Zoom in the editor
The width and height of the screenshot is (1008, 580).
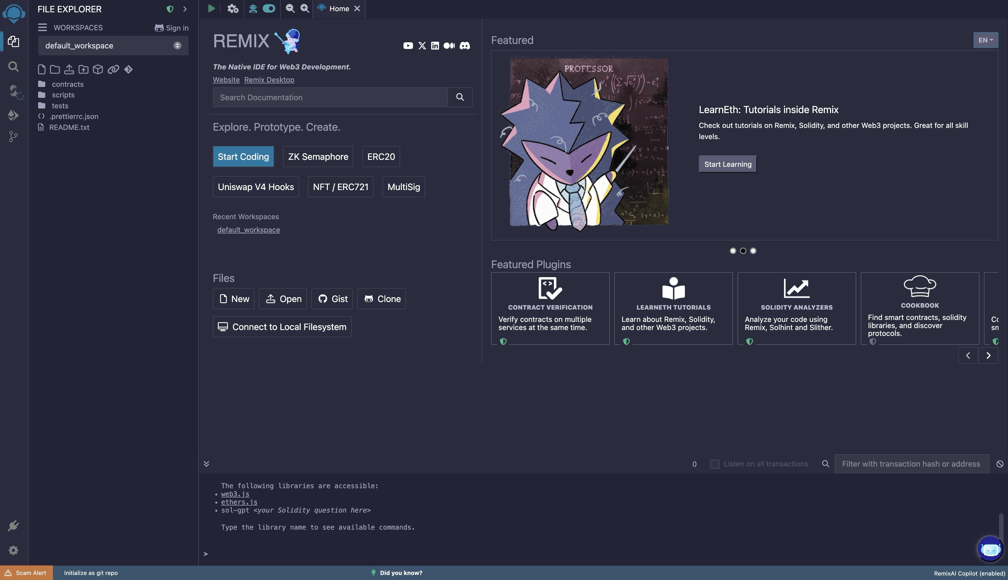coord(305,8)
